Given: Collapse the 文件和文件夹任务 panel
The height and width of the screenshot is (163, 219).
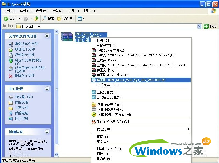Looking at the screenshot, I should click(x=47, y=36).
